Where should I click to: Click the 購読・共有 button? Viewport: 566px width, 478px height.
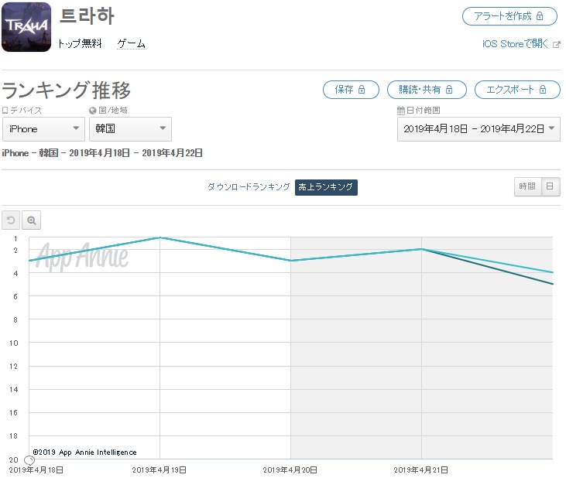[x=427, y=90]
